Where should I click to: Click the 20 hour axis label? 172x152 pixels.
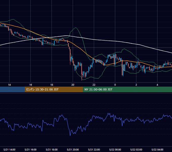point(73,85)
